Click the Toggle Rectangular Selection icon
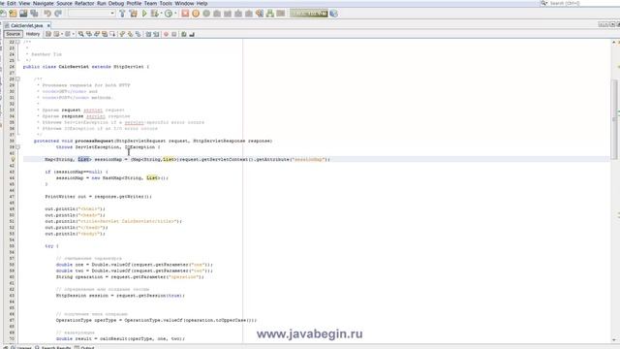Screen dimensions: 620x349 (112, 34)
